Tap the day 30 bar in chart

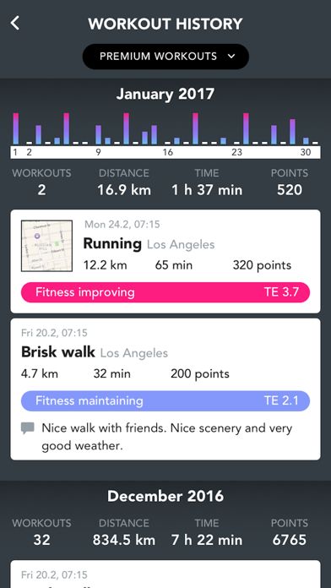(306, 141)
